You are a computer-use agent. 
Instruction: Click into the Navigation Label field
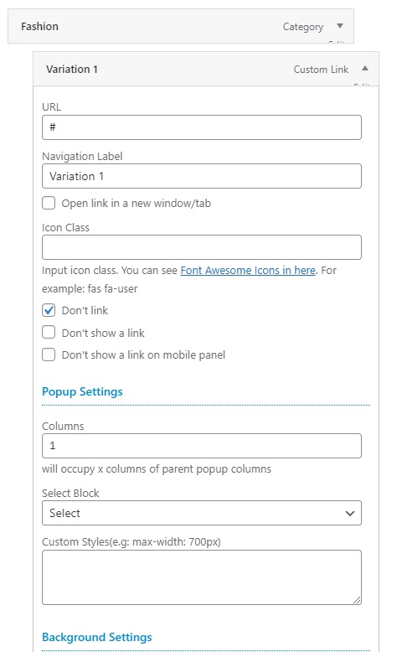click(x=202, y=176)
